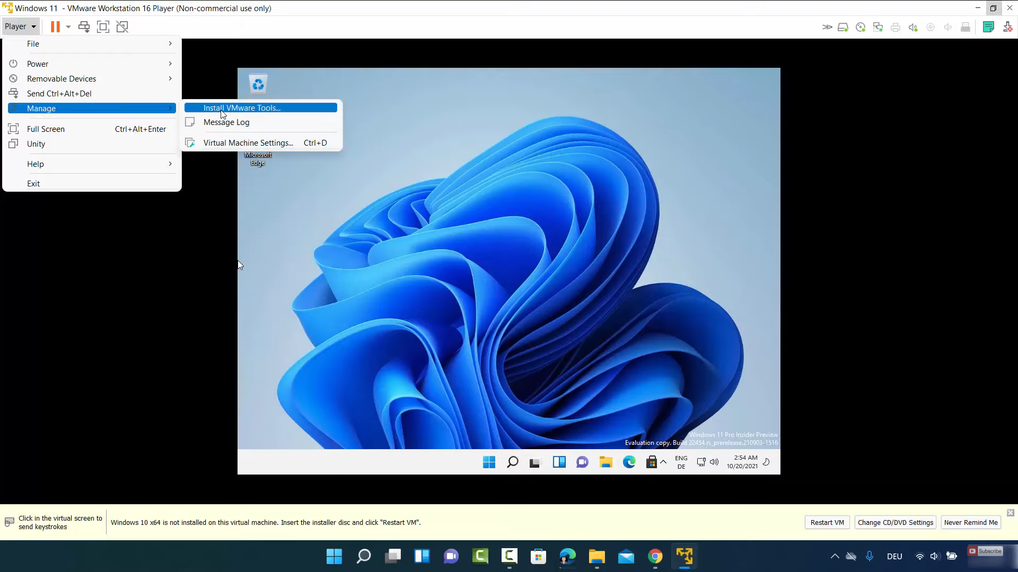The image size is (1018, 572).
Task: Click the Restart VM button
Action: pyautogui.click(x=827, y=522)
